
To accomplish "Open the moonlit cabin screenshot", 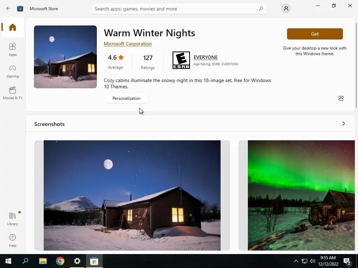I will tap(132, 195).
